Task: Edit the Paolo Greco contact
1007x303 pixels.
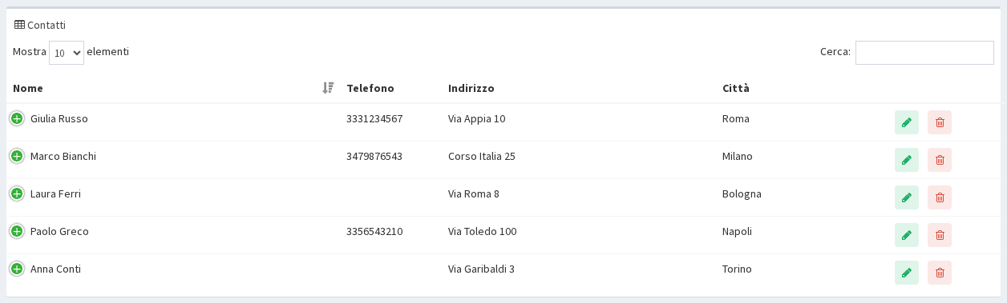Action: tap(907, 235)
